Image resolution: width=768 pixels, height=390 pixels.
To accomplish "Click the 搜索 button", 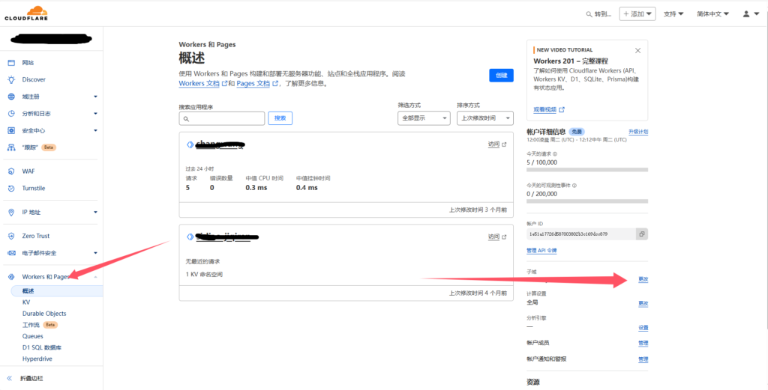I will [x=280, y=118].
